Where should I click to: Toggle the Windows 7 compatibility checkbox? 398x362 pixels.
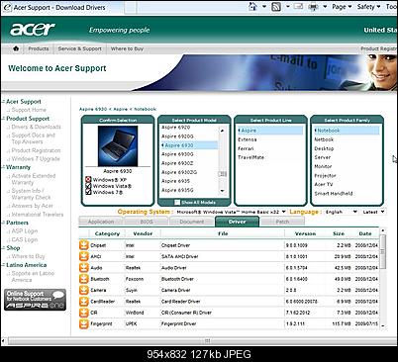[x=88, y=192]
